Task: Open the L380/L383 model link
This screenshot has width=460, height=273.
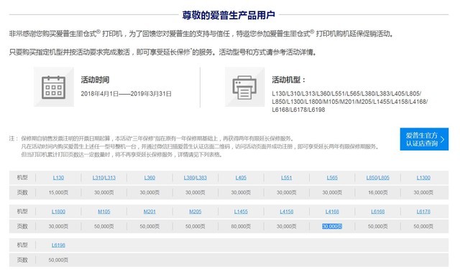Action: pos(195,178)
